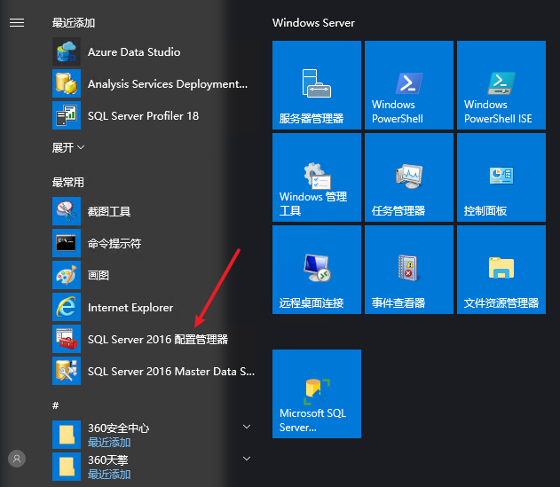Image resolution: width=560 pixels, height=487 pixels.
Task: Launch the Snipping Tool (截图工具) icon
Action: coord(67,211)
